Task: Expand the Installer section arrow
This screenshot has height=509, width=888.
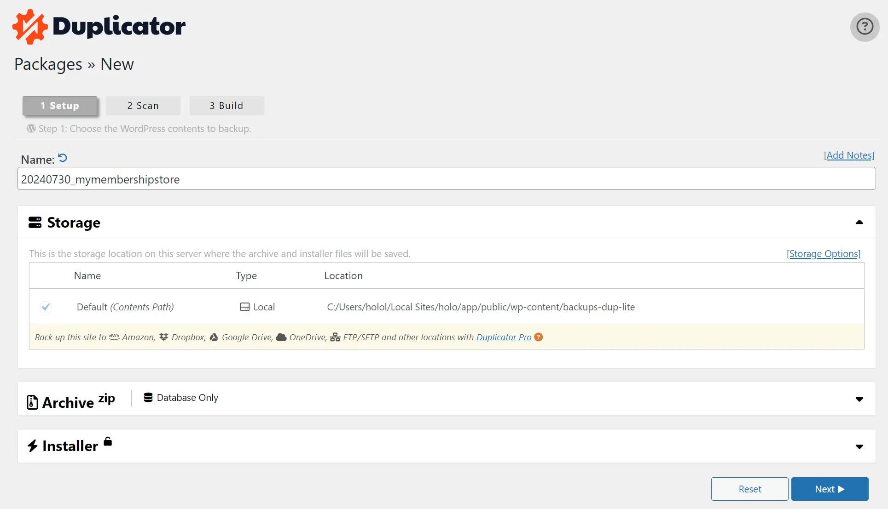Action: [x=859, y=446]
